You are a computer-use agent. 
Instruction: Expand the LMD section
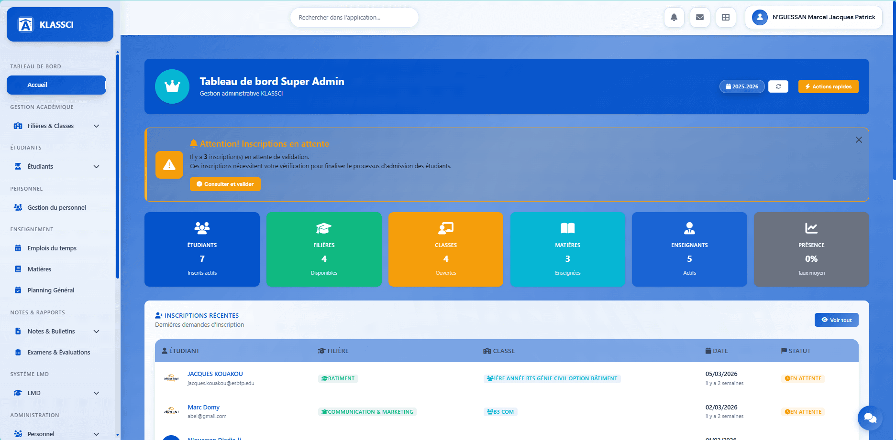pyautogui.click(x=56, y=393)
